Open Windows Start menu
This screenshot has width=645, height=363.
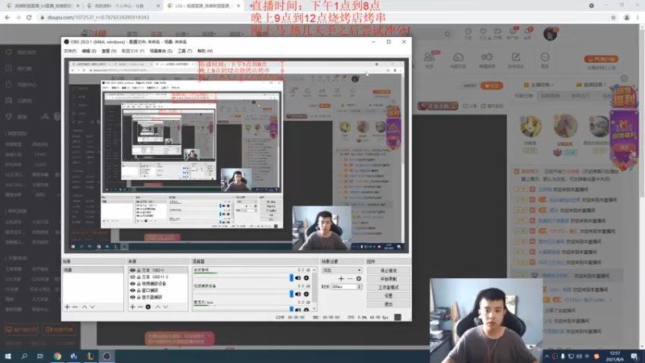(x=8, y=356)
